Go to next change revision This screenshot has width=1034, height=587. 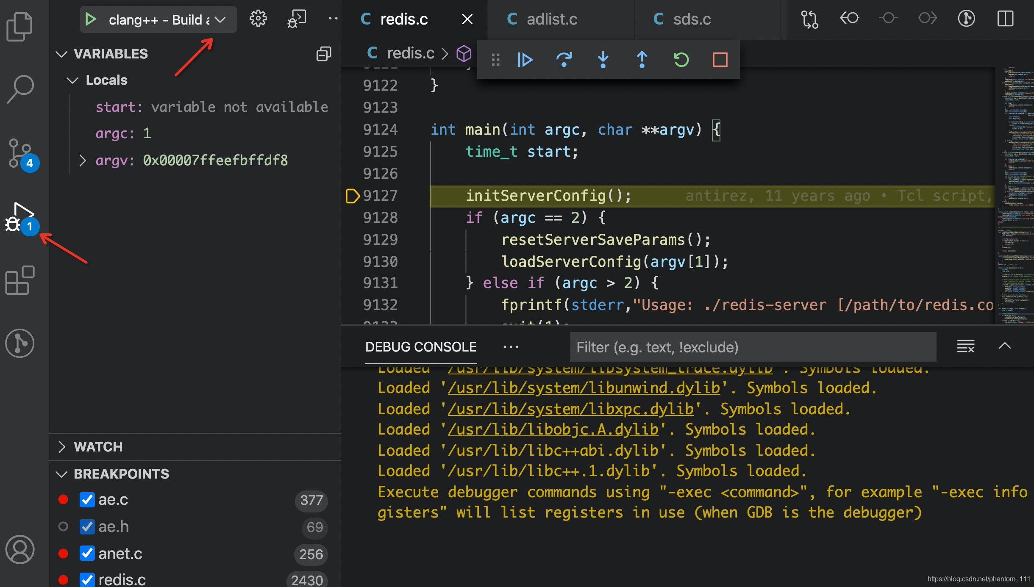tap(927, 18)
